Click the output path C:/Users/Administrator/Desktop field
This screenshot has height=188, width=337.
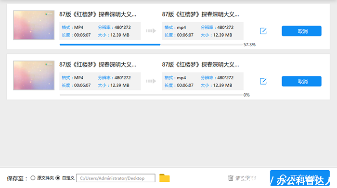[x=116, y=178]
